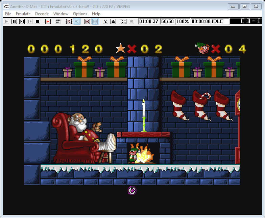
Task: Open the debugger with the DEBUG icon
Action: pos(58,21)
